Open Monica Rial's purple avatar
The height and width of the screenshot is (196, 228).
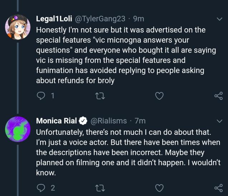coord(18,129)
